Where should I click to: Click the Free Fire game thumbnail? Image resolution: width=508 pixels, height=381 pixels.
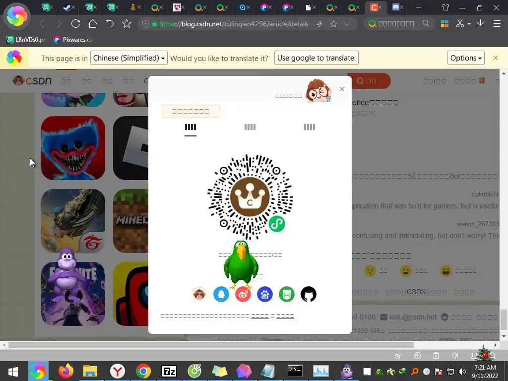[x=73, y=221]
